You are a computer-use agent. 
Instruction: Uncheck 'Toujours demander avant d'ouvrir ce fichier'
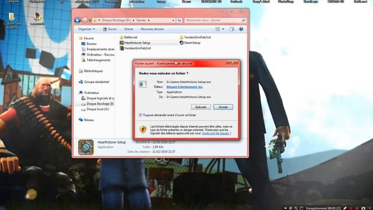click(x=140, y=116)
